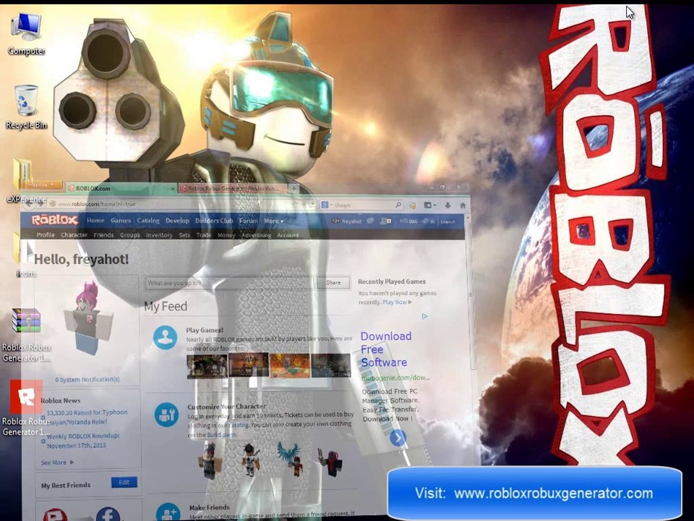Open a new browser tab
This screenshot has height=521, width=694.
click(294, 188)
